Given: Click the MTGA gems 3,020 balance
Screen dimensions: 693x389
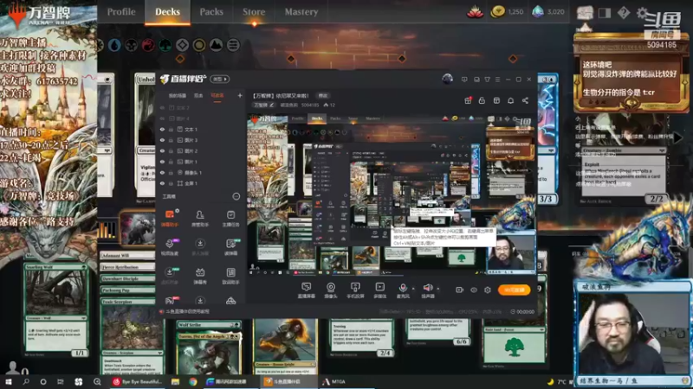Looking at the screenshot, I should (548, 12).
